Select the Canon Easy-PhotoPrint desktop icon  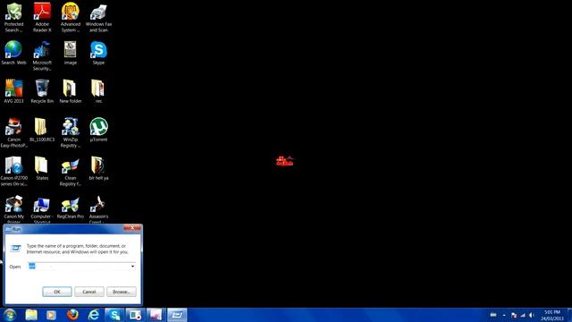tap(14, 132)
